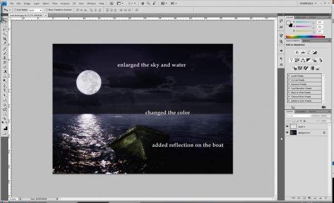This screenshot has height=203, width=334.
Task: Create a new layer via Layers panel icon
Action: point(320,198)
